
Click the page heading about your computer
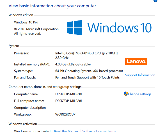click(52, 6)
